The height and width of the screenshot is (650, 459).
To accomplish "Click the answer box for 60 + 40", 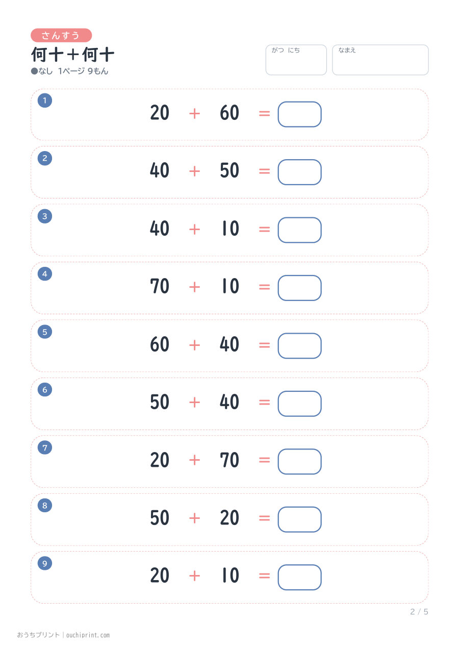I will 299,345.
